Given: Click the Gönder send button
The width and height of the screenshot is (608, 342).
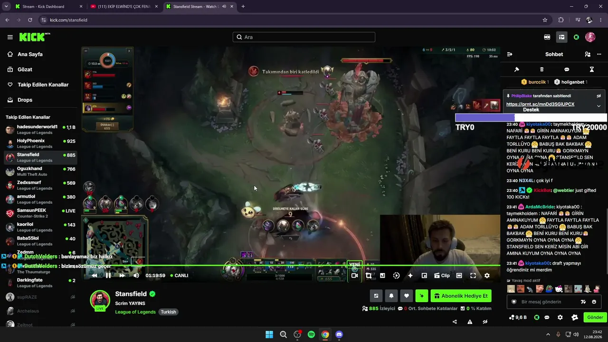Looking at the screenshot, I should point(595,317).
